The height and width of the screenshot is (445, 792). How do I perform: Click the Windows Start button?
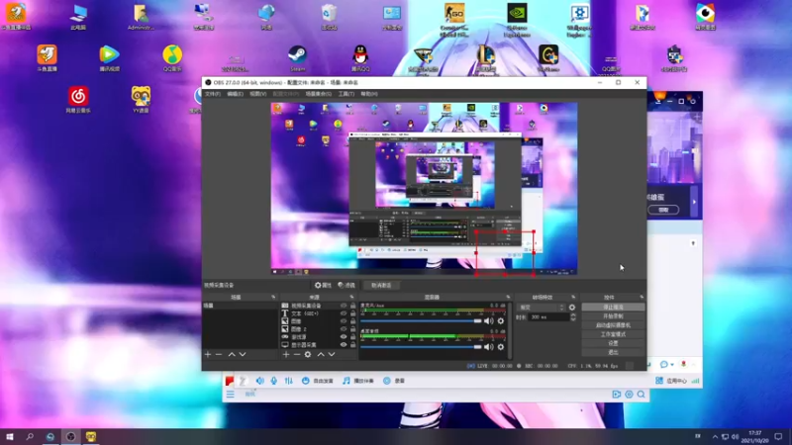click(10, 436)
